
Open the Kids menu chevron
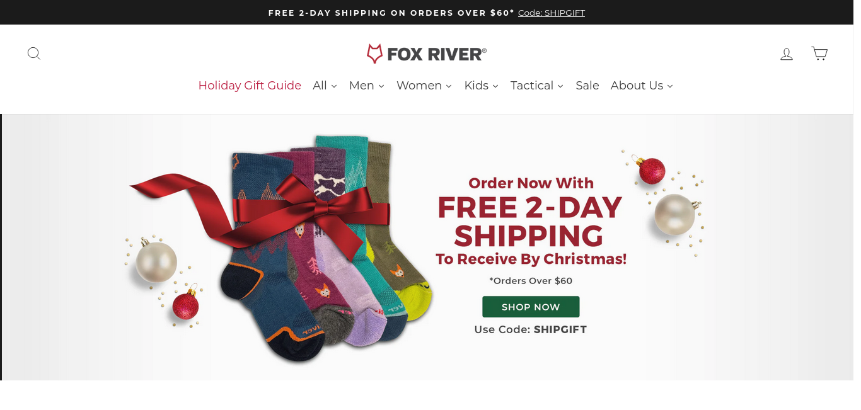495,86
